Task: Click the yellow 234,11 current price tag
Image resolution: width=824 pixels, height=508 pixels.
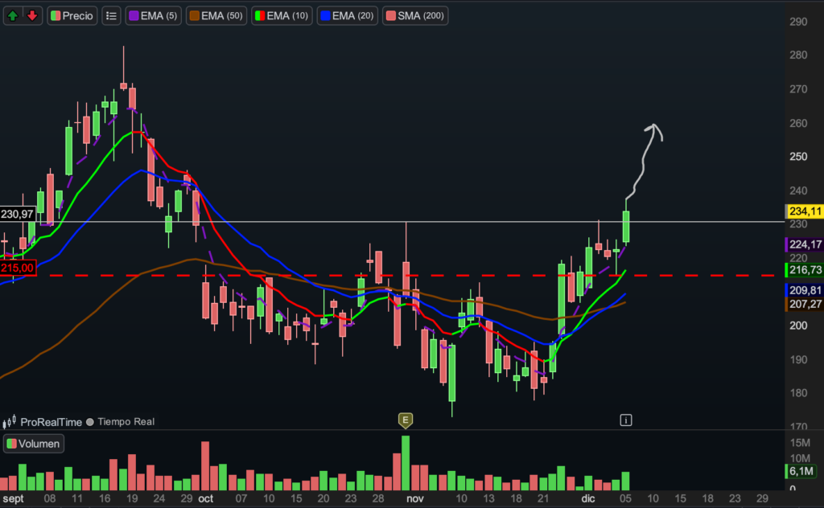Action: click(804, 211)
